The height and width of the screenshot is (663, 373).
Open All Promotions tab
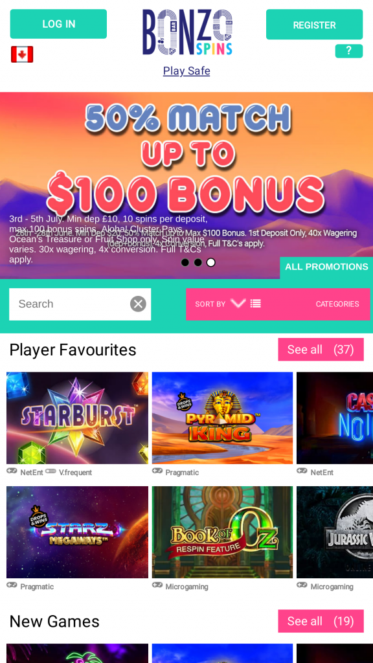click(x=326, y=267)
